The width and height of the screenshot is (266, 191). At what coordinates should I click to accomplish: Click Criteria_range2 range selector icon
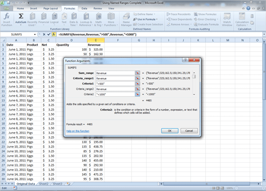(x=137, y=89)
